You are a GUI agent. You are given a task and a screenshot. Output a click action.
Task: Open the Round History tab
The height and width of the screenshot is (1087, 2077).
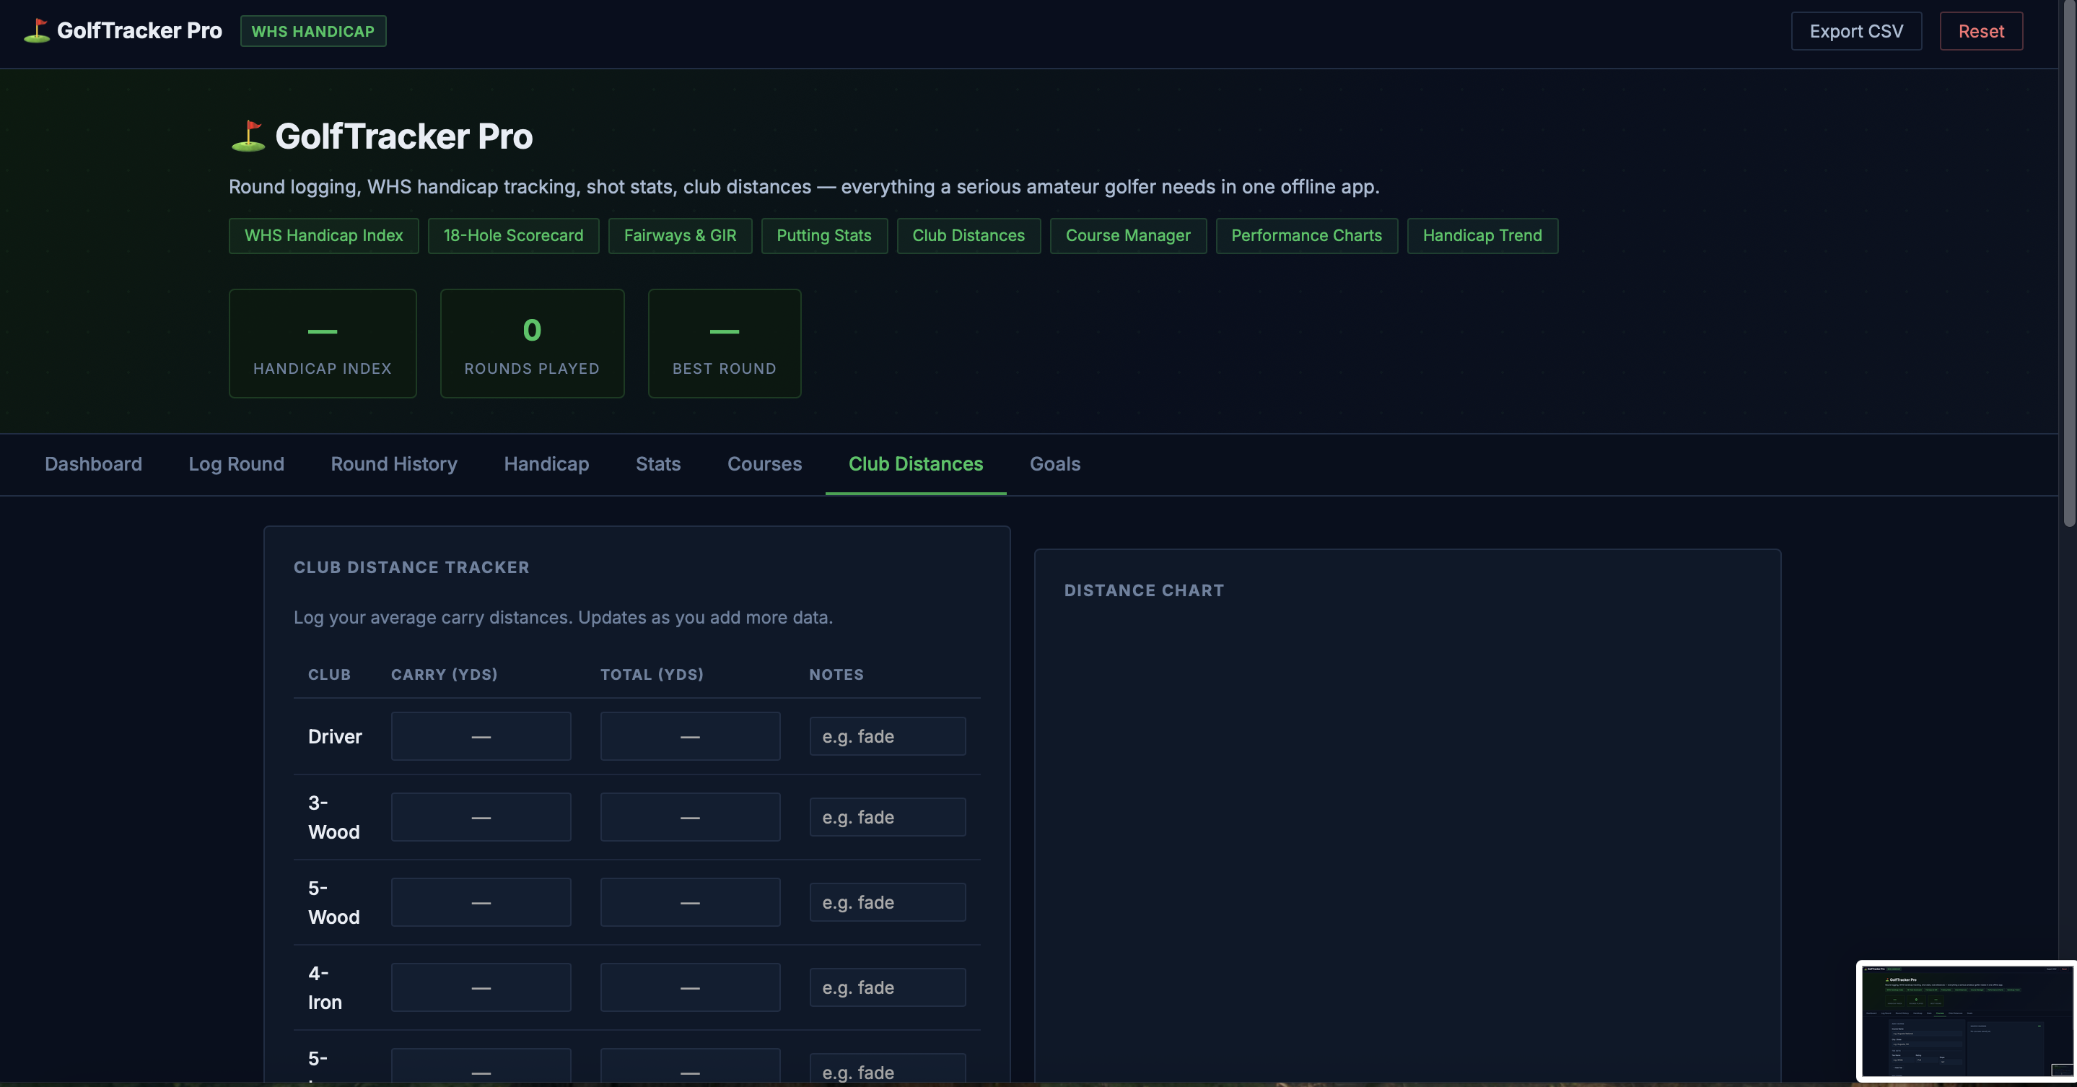tap(393, 463)
